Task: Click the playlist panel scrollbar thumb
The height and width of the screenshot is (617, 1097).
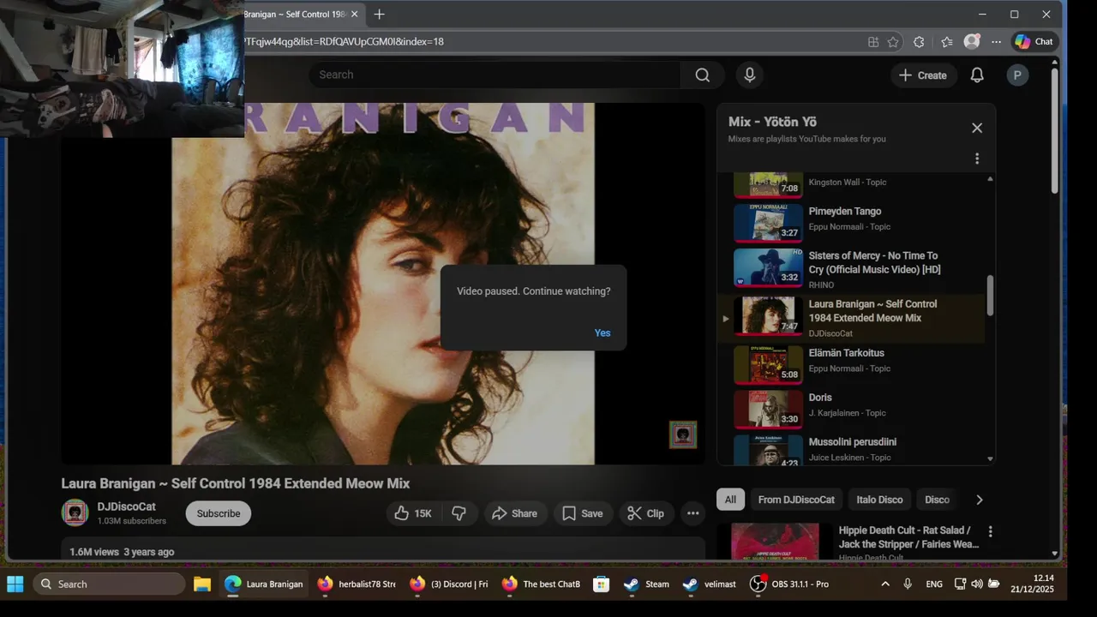Action: pyautogui.click(x=990, y=295)
